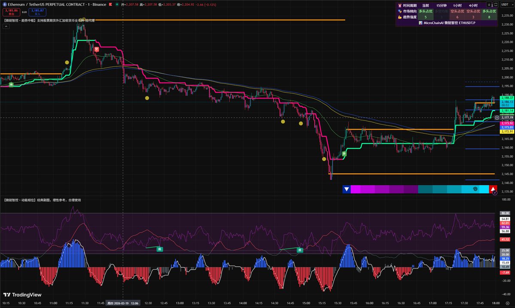
Task: Click the green market status dot
Action: 117,4
